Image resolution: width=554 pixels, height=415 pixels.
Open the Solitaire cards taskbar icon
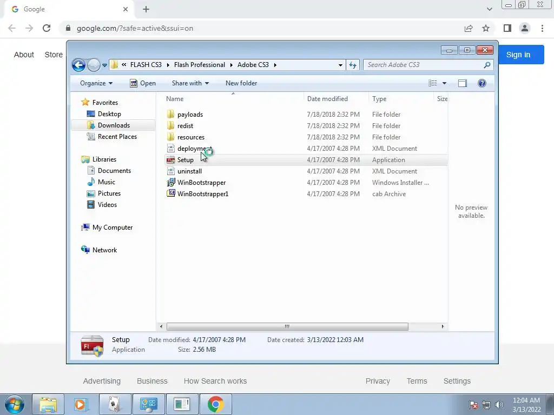pos(114,404)
